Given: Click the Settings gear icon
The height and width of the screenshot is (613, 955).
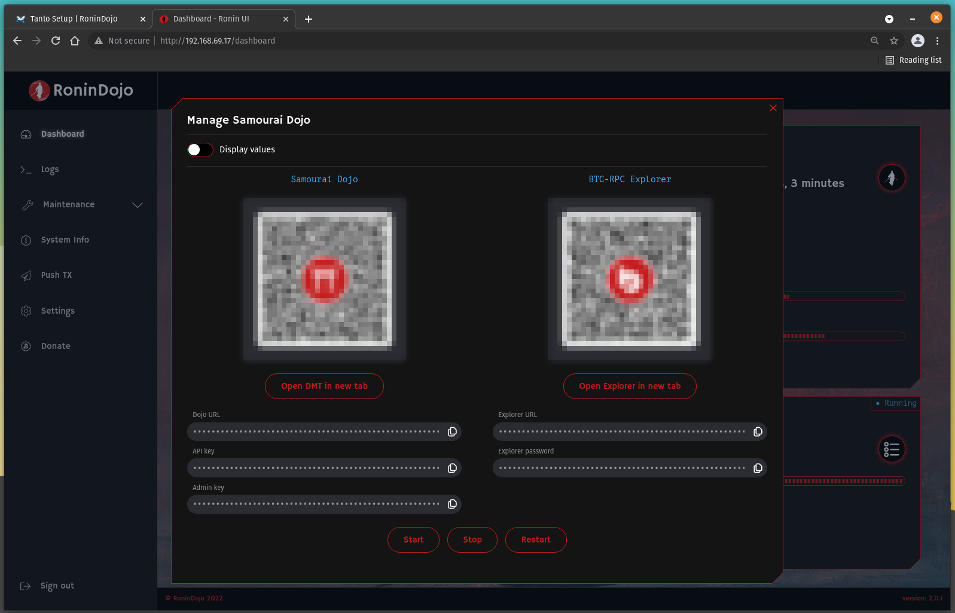Looking at the screenshot, I should pos(26,311).
